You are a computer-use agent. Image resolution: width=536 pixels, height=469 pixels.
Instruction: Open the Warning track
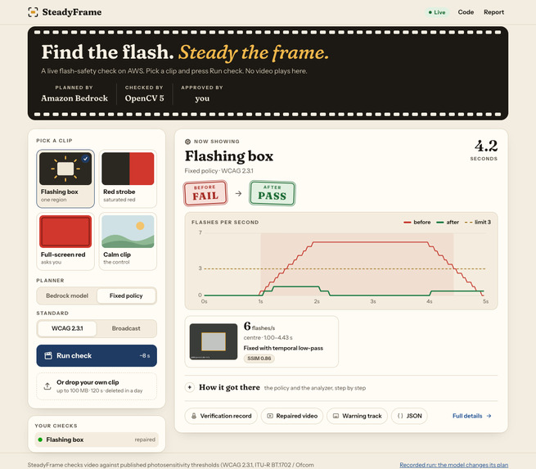click(x=358, y=416)
